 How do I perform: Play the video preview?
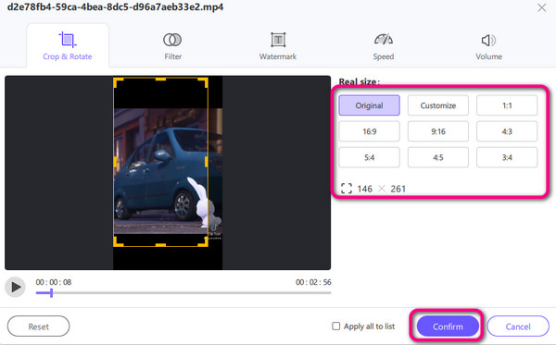pos(15,287)
